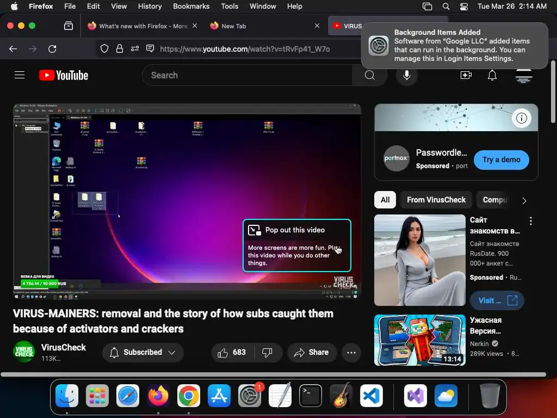Open the View menu
Screen dimensions: 557x418
[119, 7]
